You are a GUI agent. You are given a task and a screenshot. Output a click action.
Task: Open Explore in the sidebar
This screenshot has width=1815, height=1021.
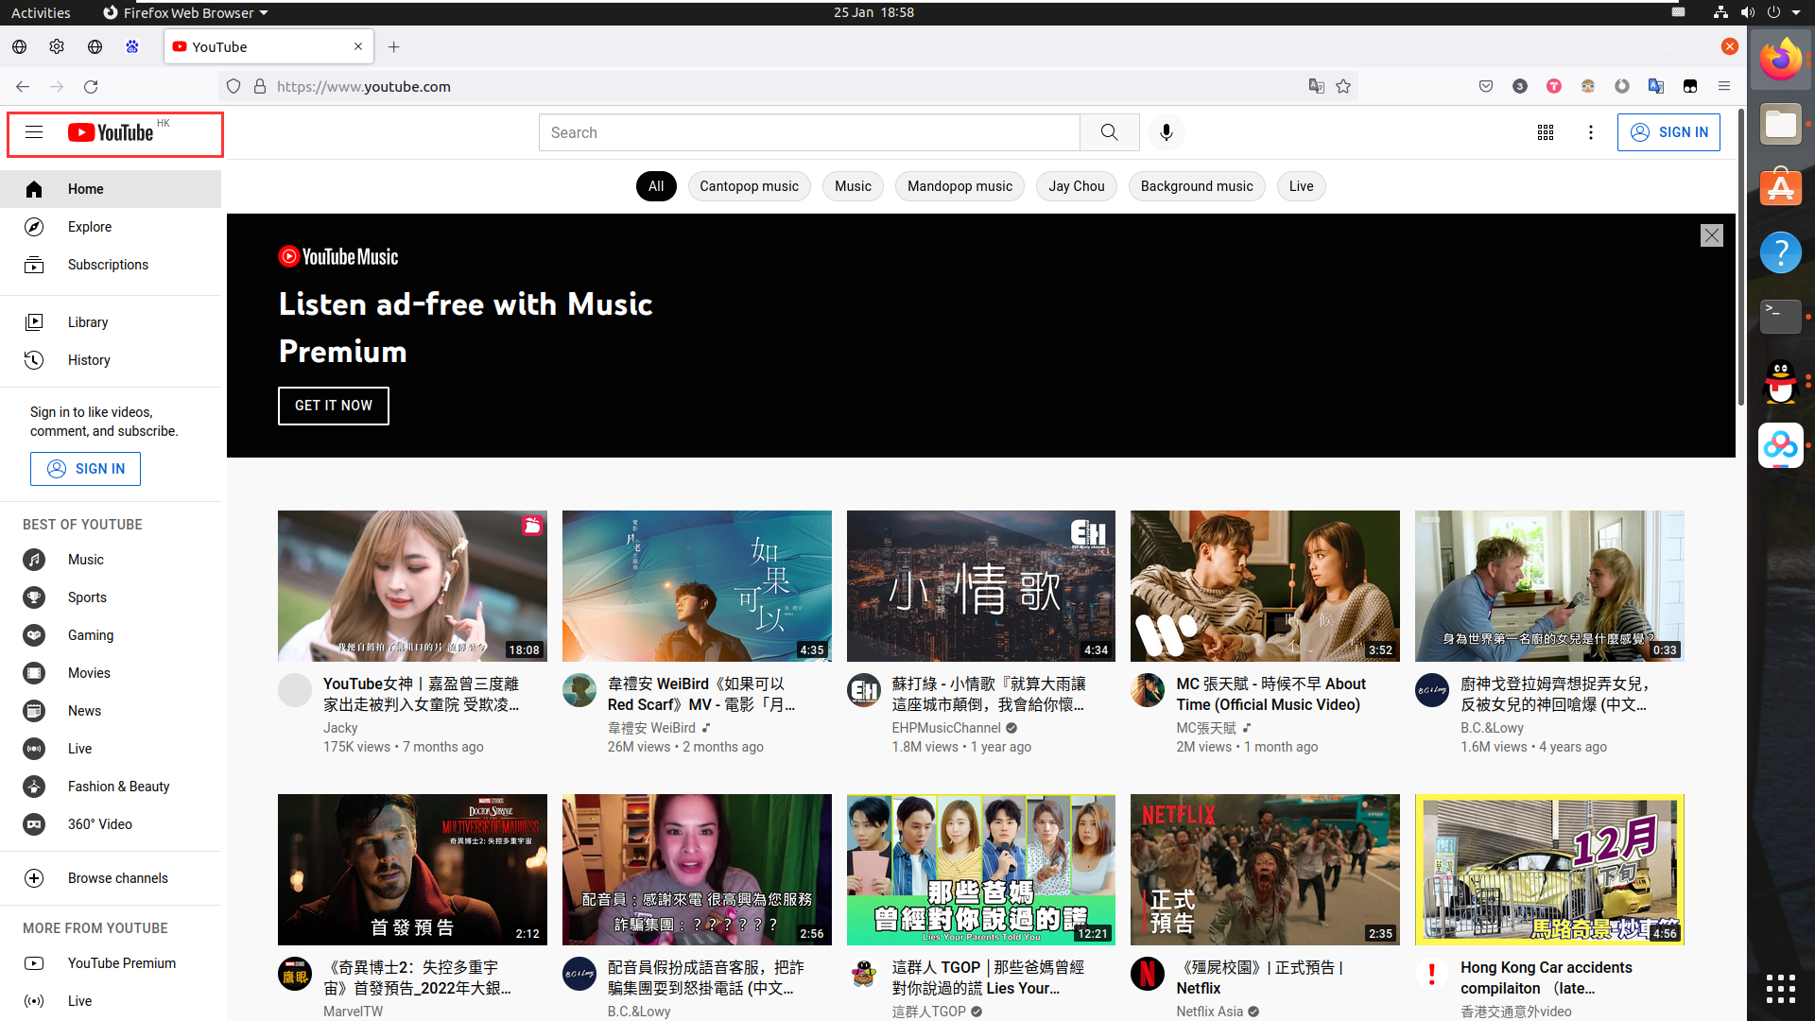pos(90,227)
